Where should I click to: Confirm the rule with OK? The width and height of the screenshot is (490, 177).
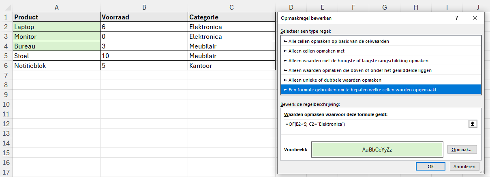tap(430, 166)
